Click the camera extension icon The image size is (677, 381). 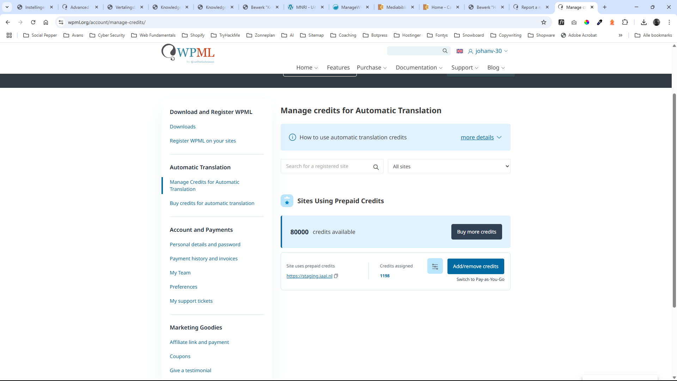pyautogui.click(x=574, y=22)
